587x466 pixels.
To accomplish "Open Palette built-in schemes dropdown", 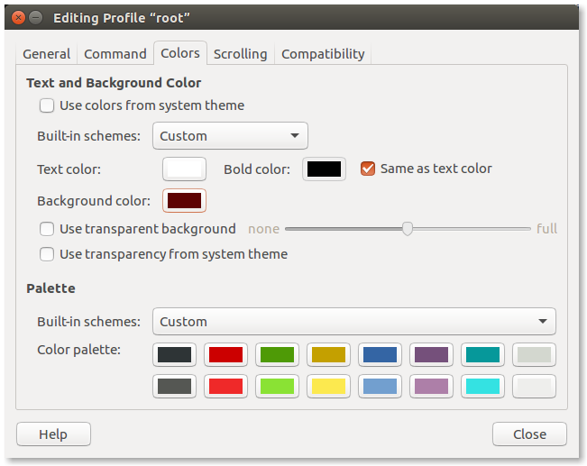I will point(354,321).
